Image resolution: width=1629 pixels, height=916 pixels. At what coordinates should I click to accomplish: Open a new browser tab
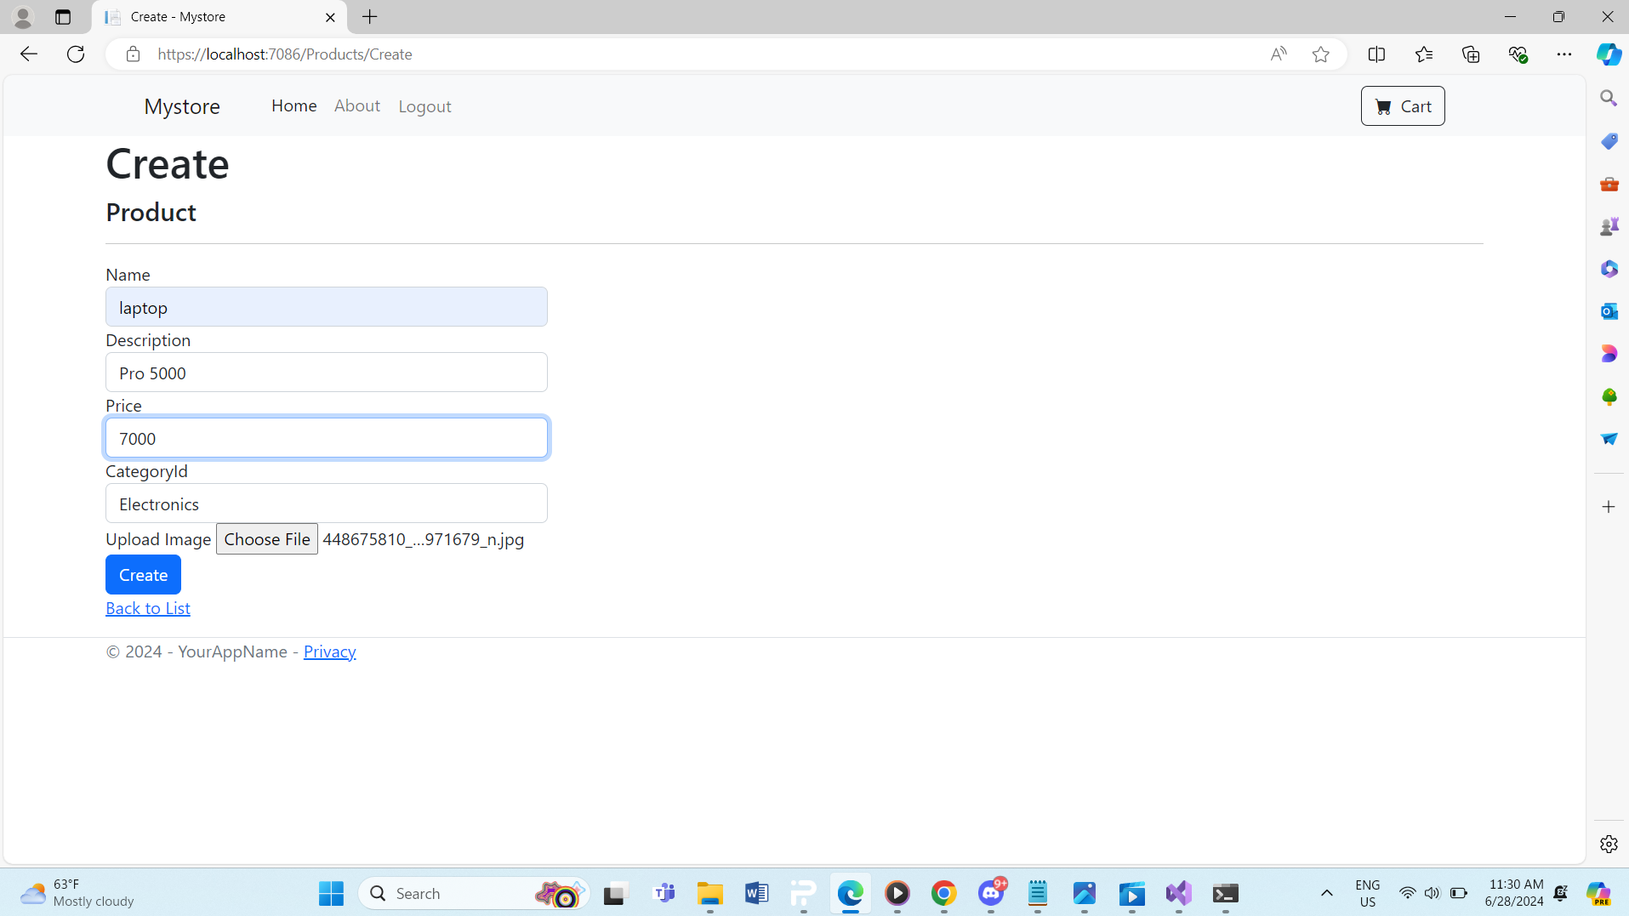tap(370, 17)
